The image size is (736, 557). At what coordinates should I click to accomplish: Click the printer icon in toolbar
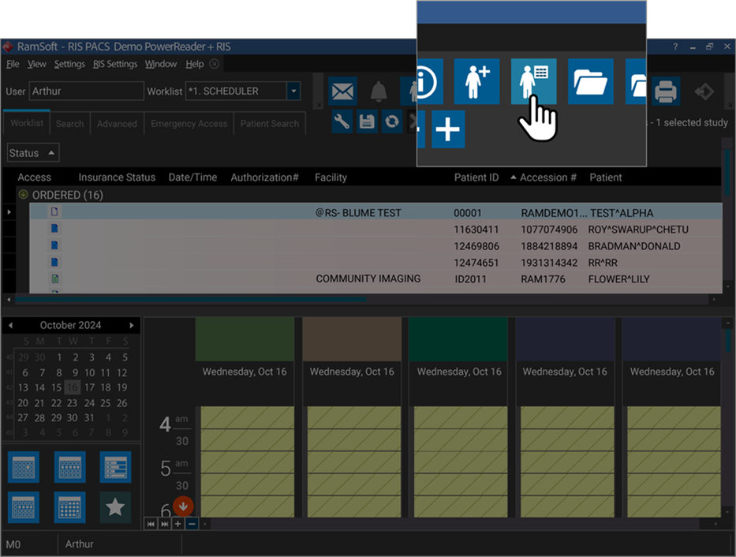[x=666, y=92]
